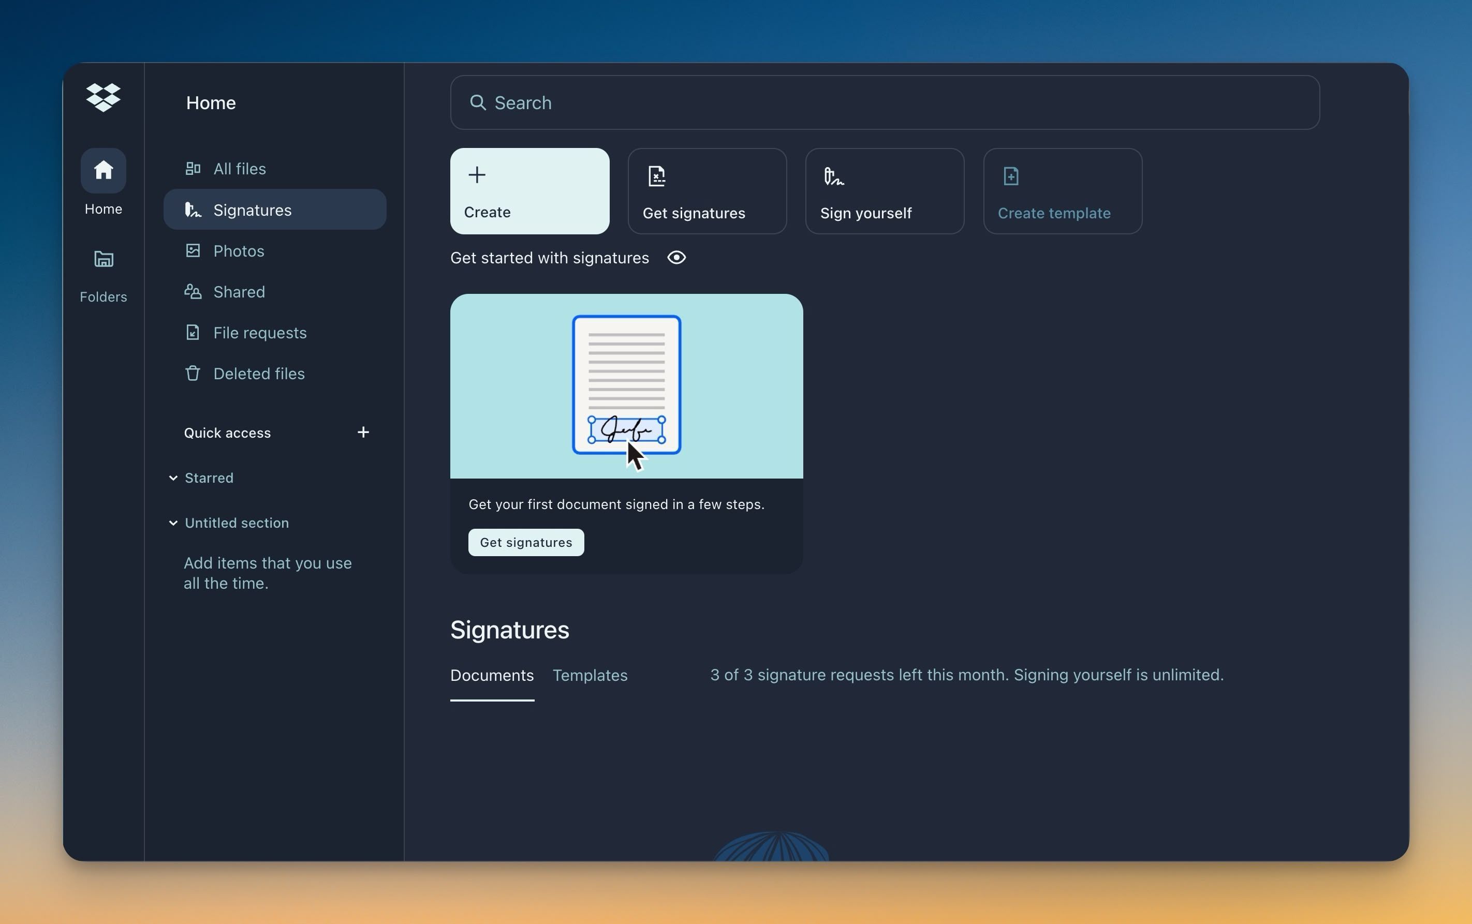The height and width of the screenshot is (924, 1472).
Task: Open the Home rail icon
Action: click(x=102, y=171)
